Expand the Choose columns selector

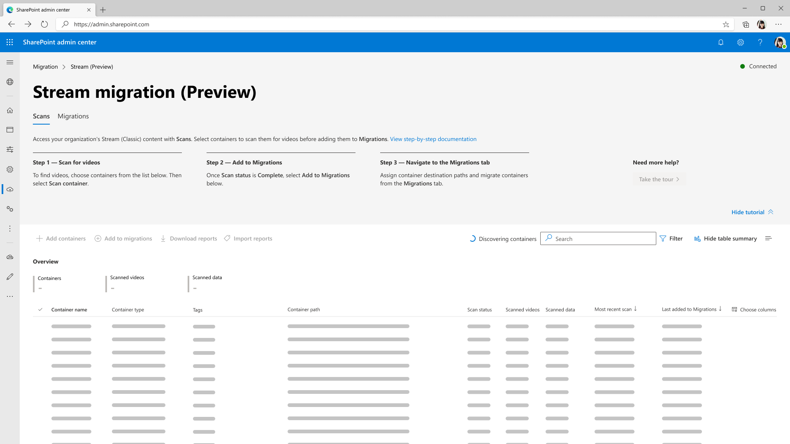click(755, 309)
